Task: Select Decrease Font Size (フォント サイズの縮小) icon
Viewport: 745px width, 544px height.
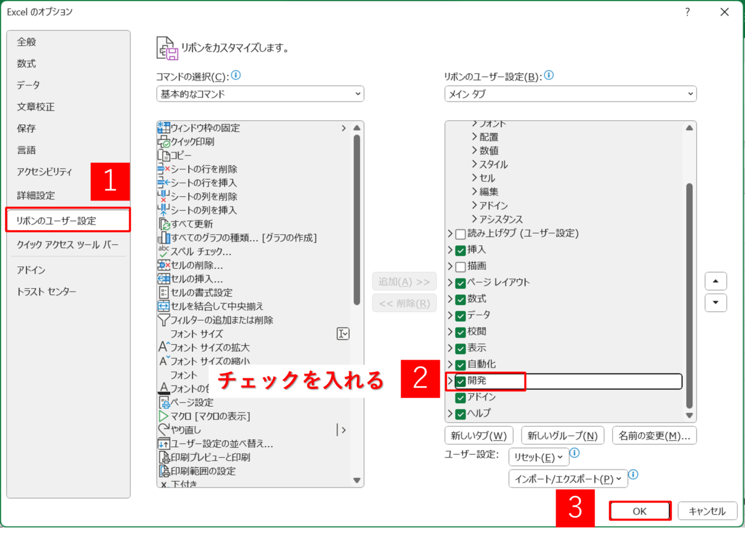Action: point(163,361)
